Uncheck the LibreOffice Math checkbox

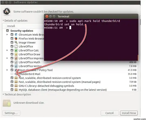coord(12,62)
